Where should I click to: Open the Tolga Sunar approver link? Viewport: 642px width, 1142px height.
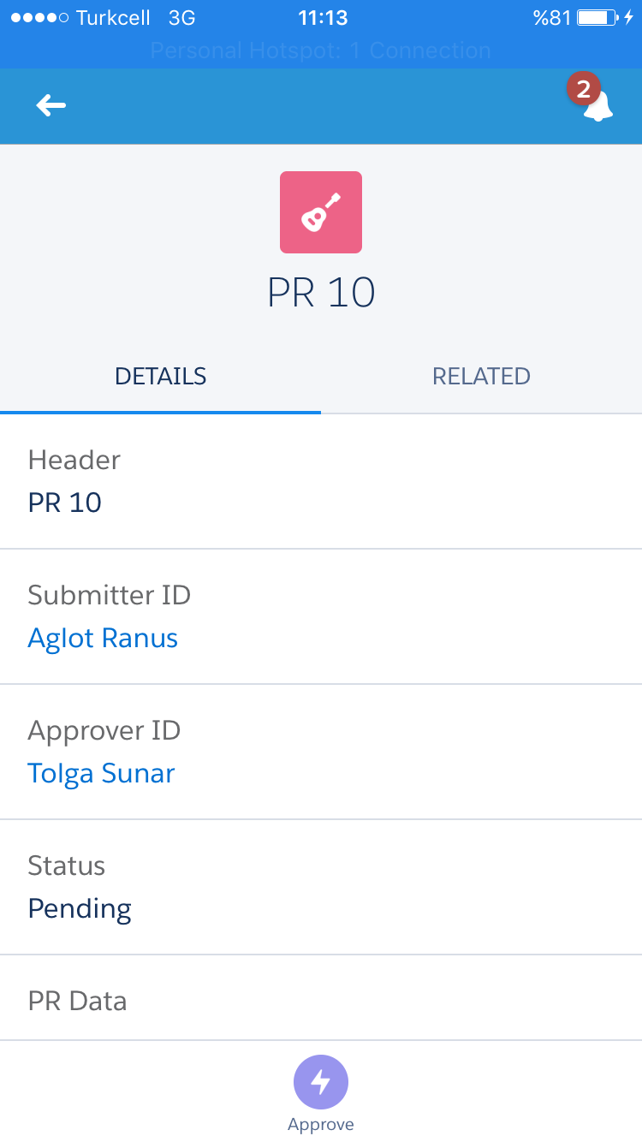coord(101,773)
